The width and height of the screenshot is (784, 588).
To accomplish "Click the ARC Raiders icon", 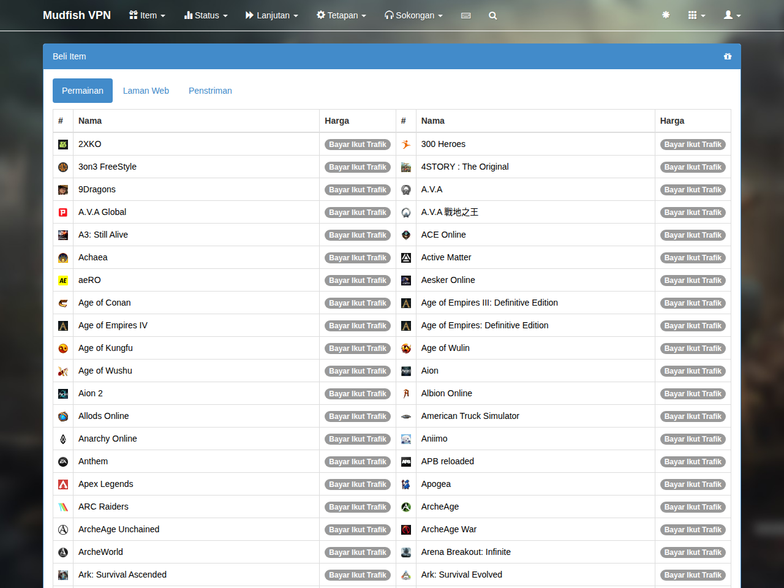I will pos(63,507).
